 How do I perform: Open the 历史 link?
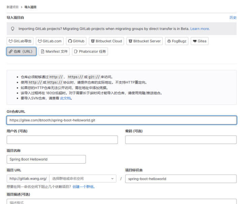click(233, 18)
